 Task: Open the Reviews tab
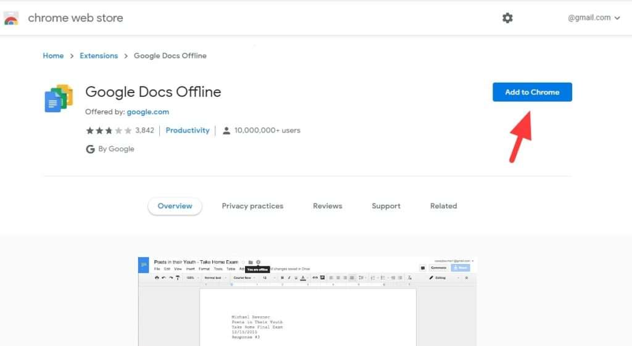tap(327, 206)
